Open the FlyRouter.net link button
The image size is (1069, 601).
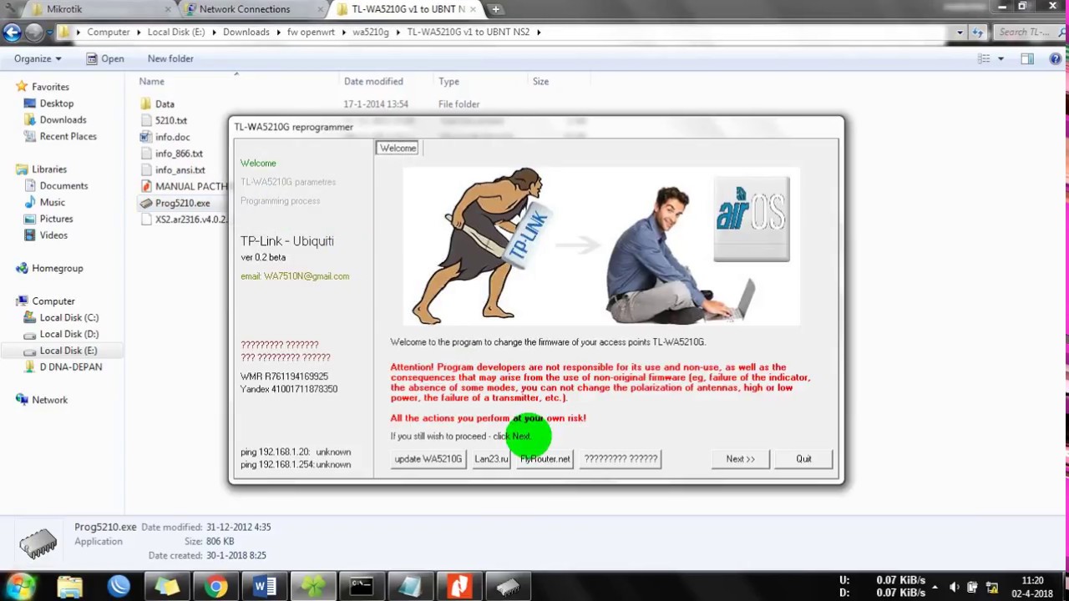(545, 459)
